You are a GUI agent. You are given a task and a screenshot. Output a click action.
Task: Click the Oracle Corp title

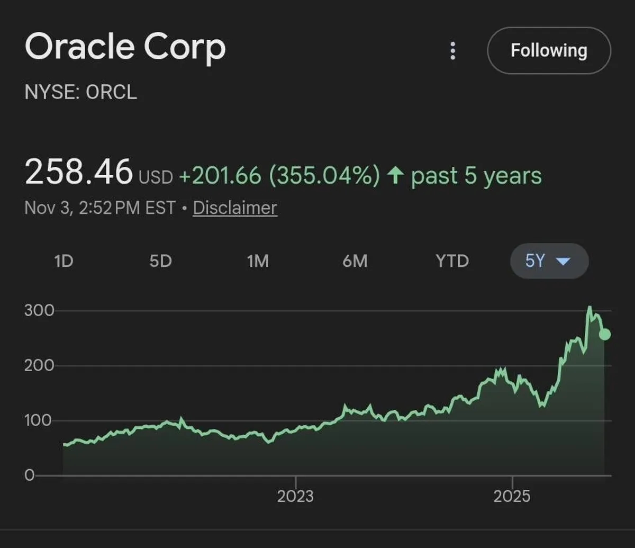pos(125,47)
